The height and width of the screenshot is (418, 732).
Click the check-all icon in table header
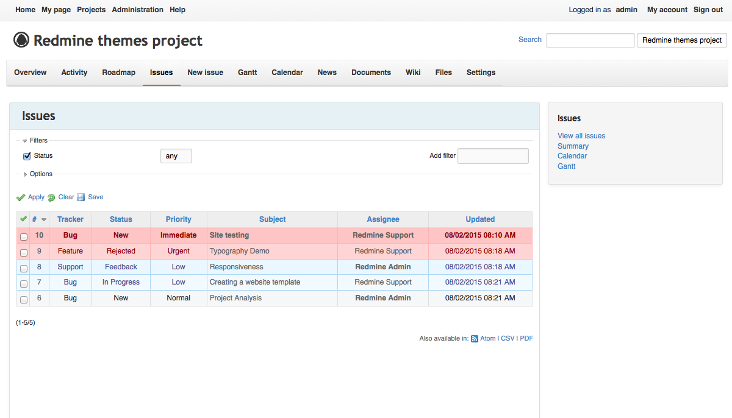point(23,219)
